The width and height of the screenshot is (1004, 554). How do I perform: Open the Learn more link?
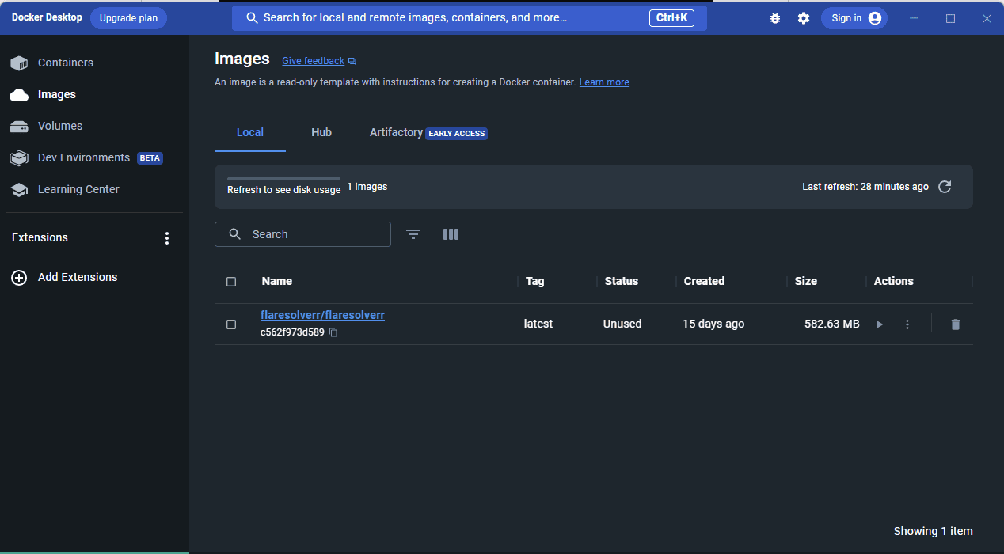tap(604, 82)
